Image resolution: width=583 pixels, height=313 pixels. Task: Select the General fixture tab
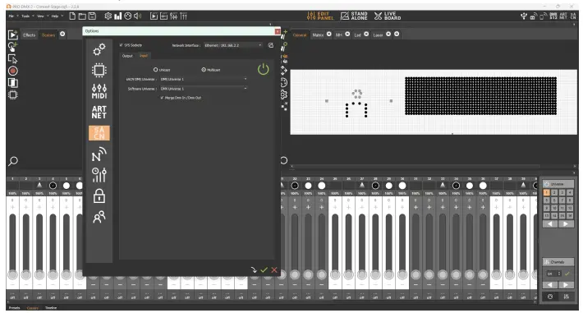[x=300, y=35]
